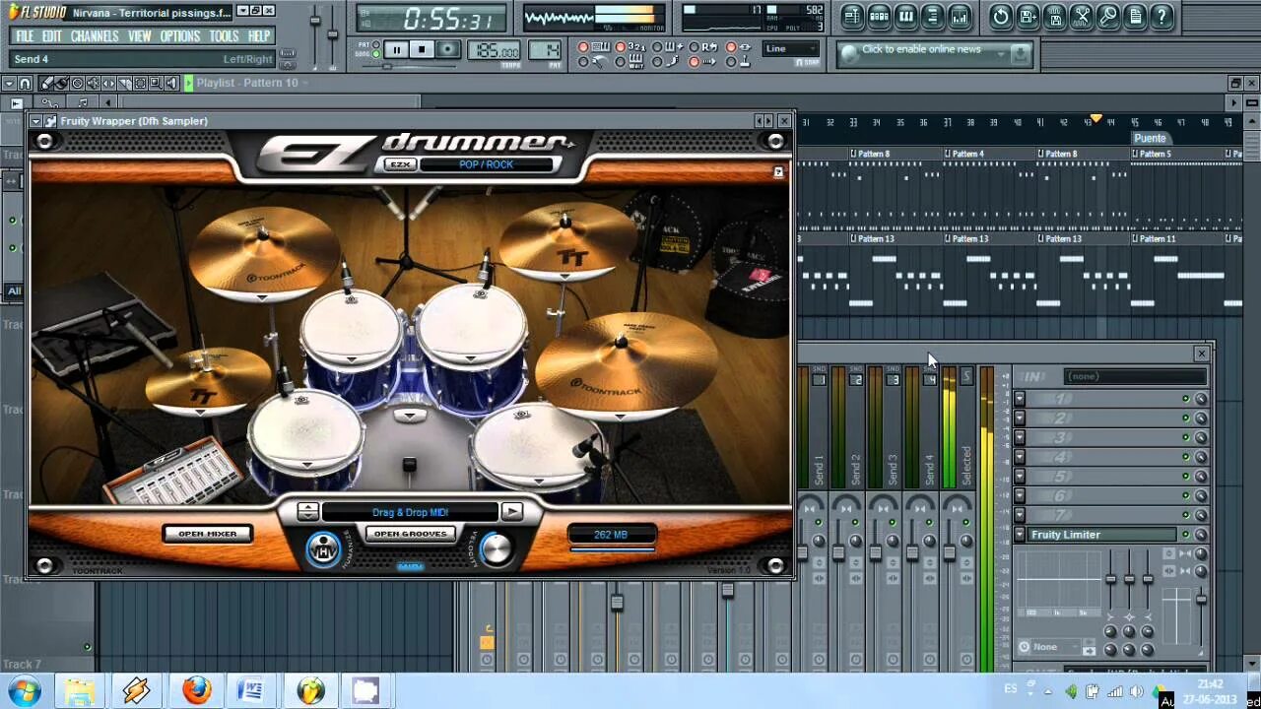This screenshot has width=1261, height=709.
Task: Toggle the playlist snap magnet icon
Action: (25, 84)
